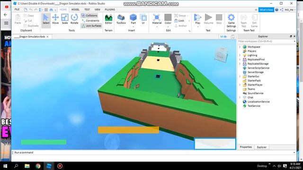The image size is (303, 170).
Task: Open the Play button dropdown arrow
Action: [197, 27]
